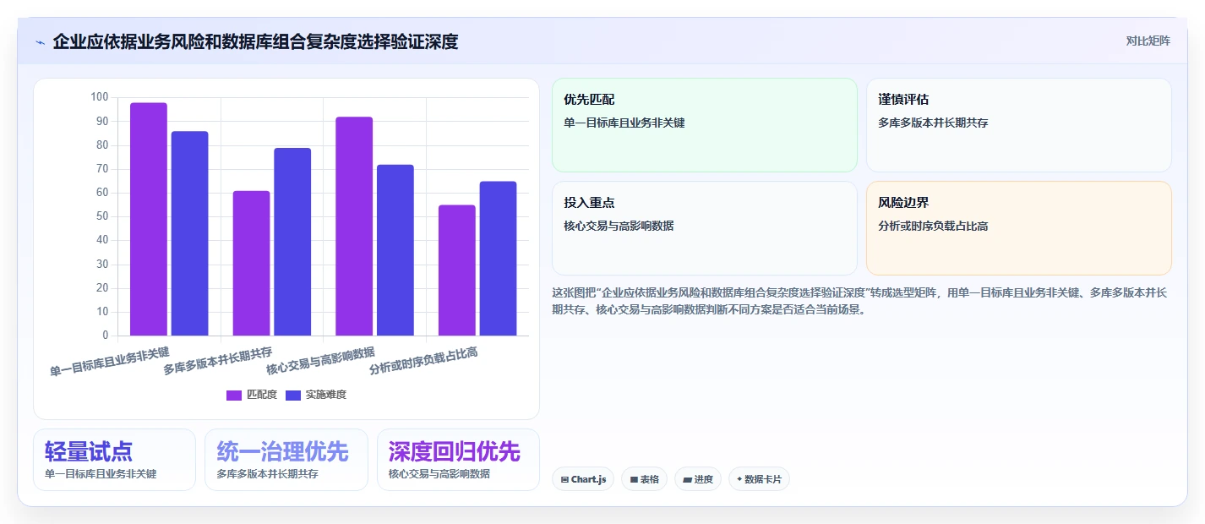
Task: Click the 表格 tag
Action: (x=644, y=479)
